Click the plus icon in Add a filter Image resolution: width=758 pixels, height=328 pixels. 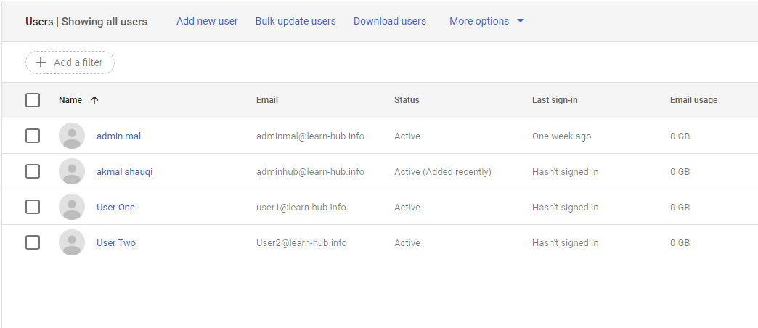(x=41, y=62)
